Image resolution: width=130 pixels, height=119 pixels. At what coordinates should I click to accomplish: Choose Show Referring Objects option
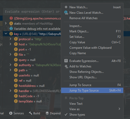pos(92,72)
